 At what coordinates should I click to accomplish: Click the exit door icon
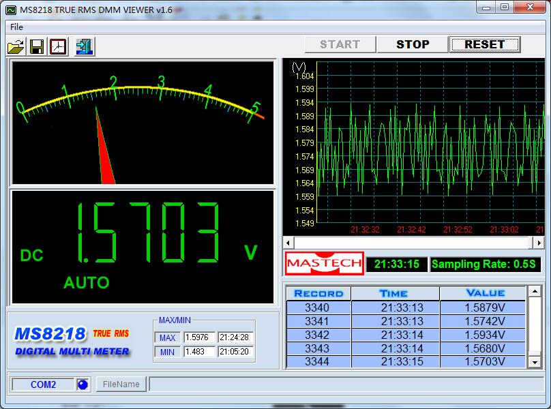click(85, 46)
